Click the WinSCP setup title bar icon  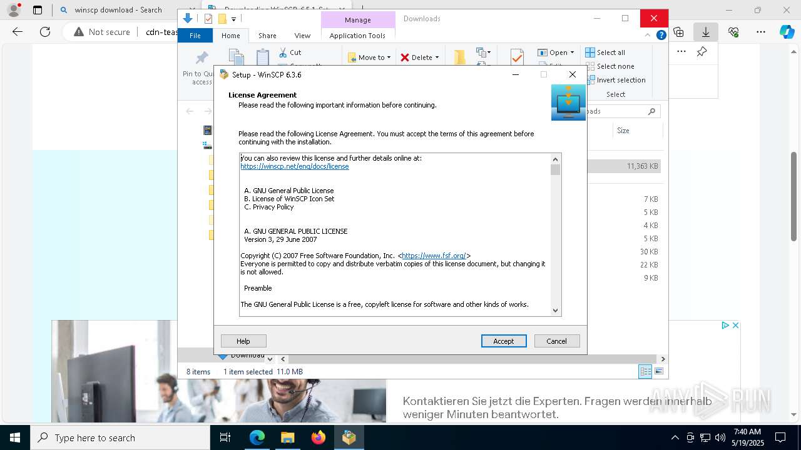click(224, 74)
